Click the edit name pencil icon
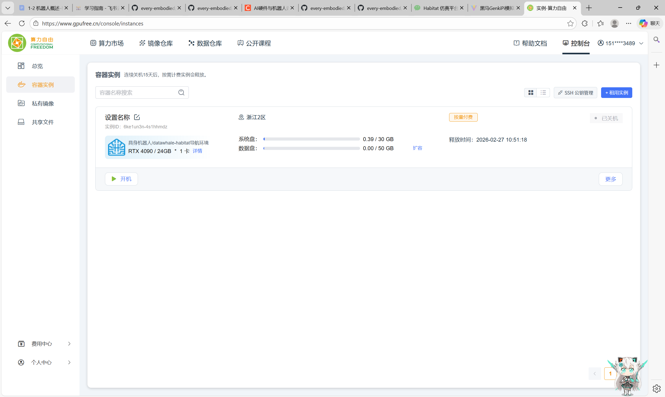The width and height of the screenshot is (665, 397). (x=137, y=117)
